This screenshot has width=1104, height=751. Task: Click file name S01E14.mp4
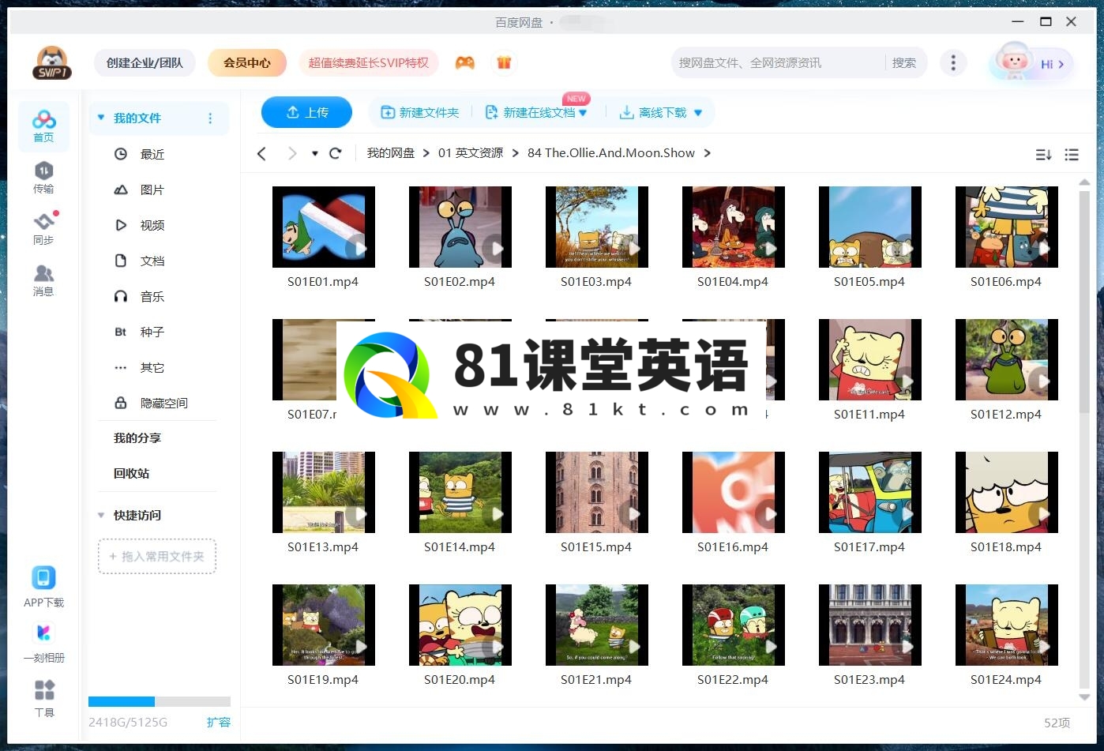click(x=460, y=546)
